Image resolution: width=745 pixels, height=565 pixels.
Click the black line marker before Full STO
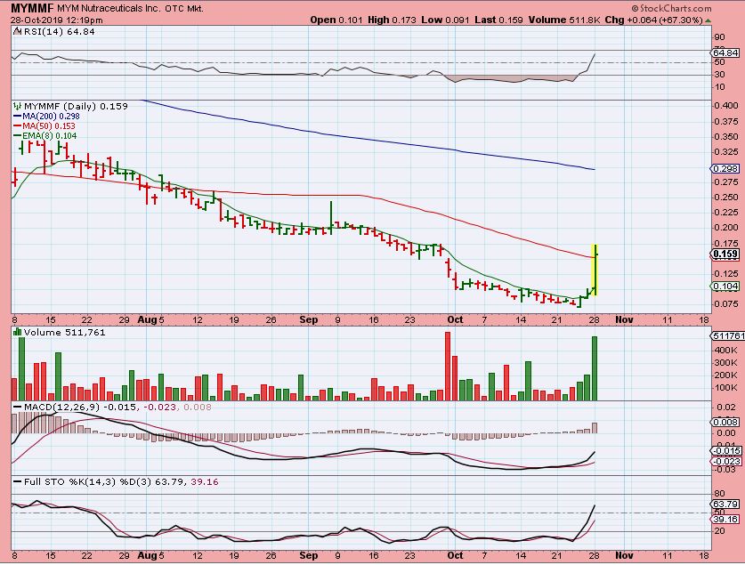point(18,482)
